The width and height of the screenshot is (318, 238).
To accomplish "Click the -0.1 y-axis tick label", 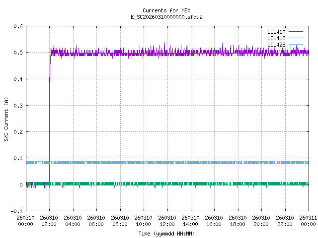I will (x=16, y=212).
